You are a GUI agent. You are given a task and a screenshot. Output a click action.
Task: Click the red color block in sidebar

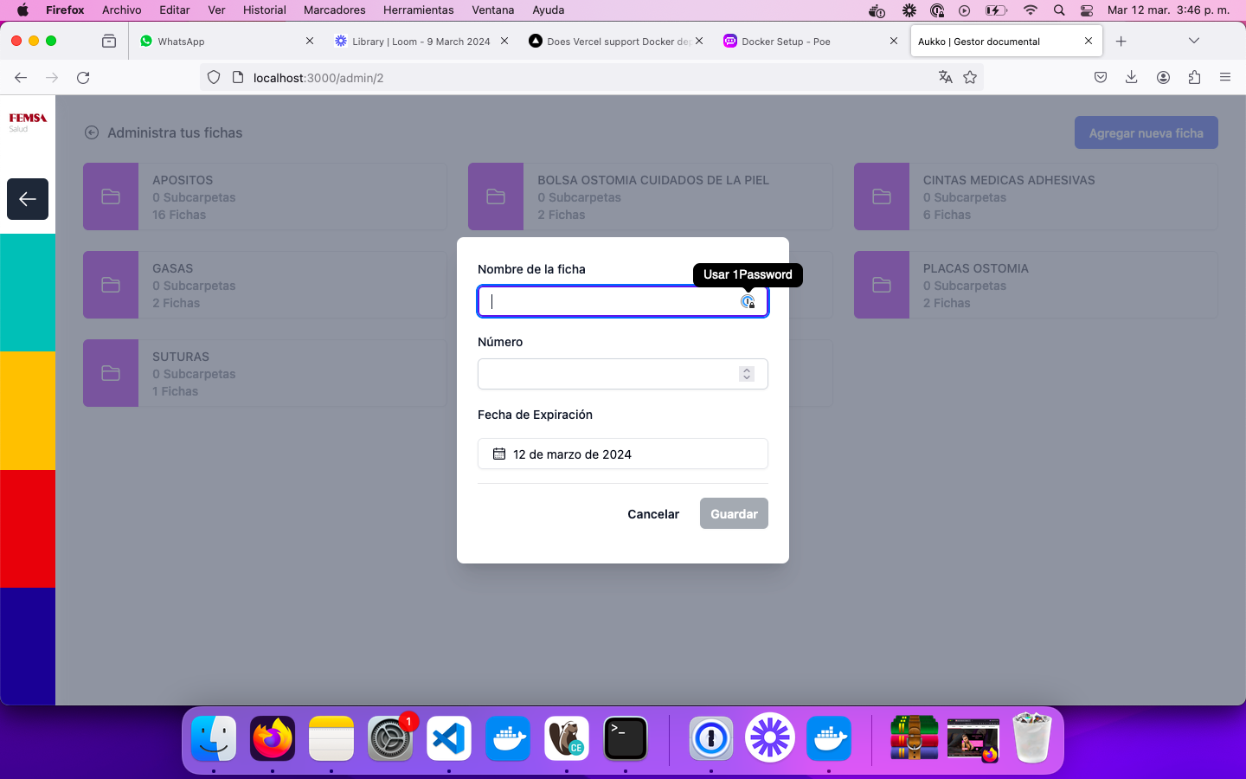tap(28, 528)
